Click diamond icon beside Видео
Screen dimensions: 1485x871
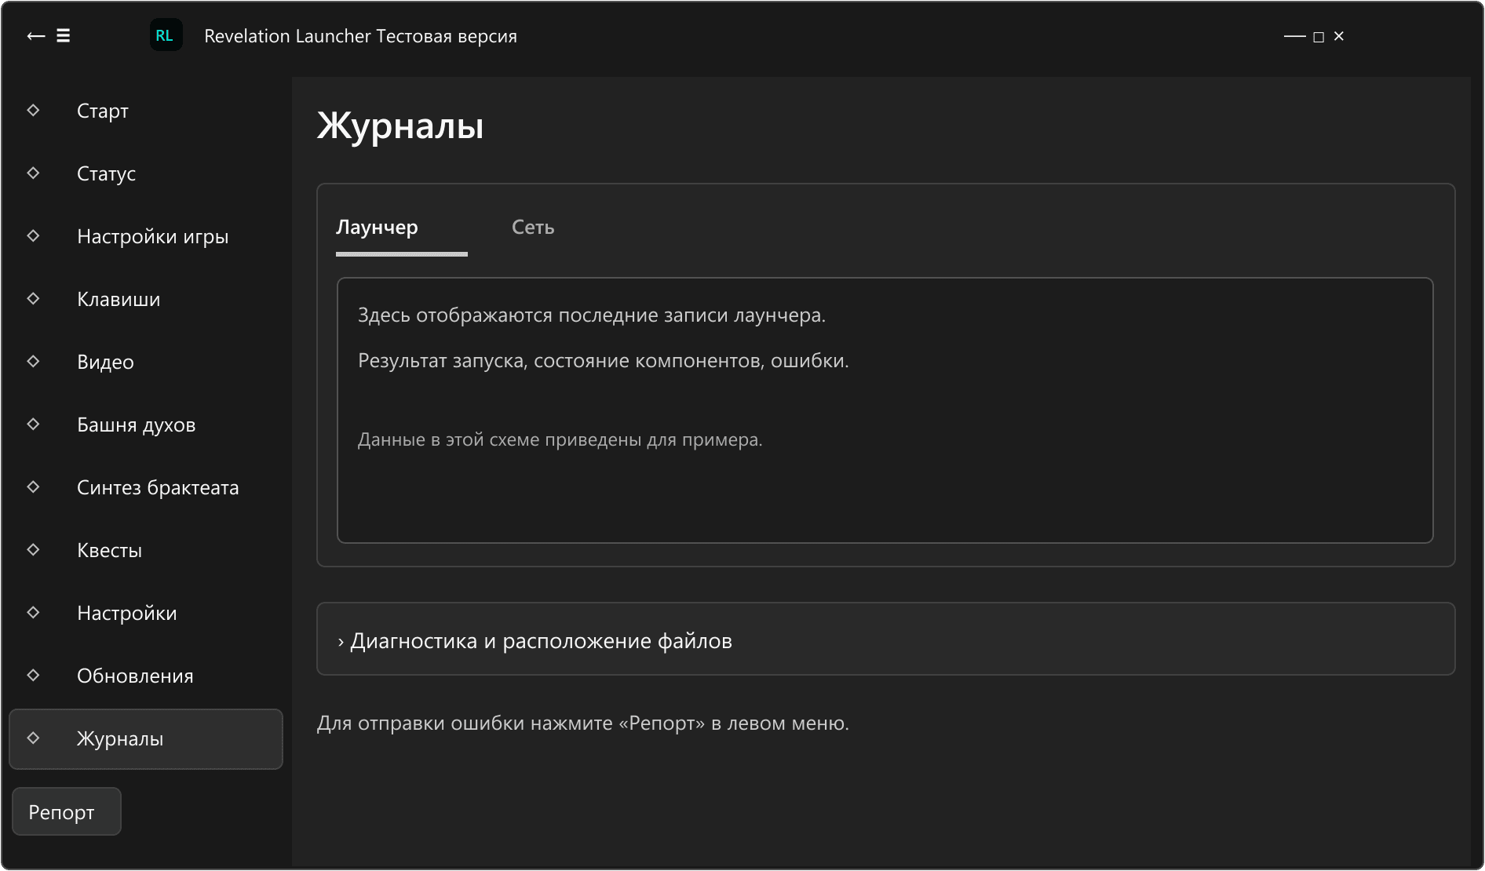[33, 361]
